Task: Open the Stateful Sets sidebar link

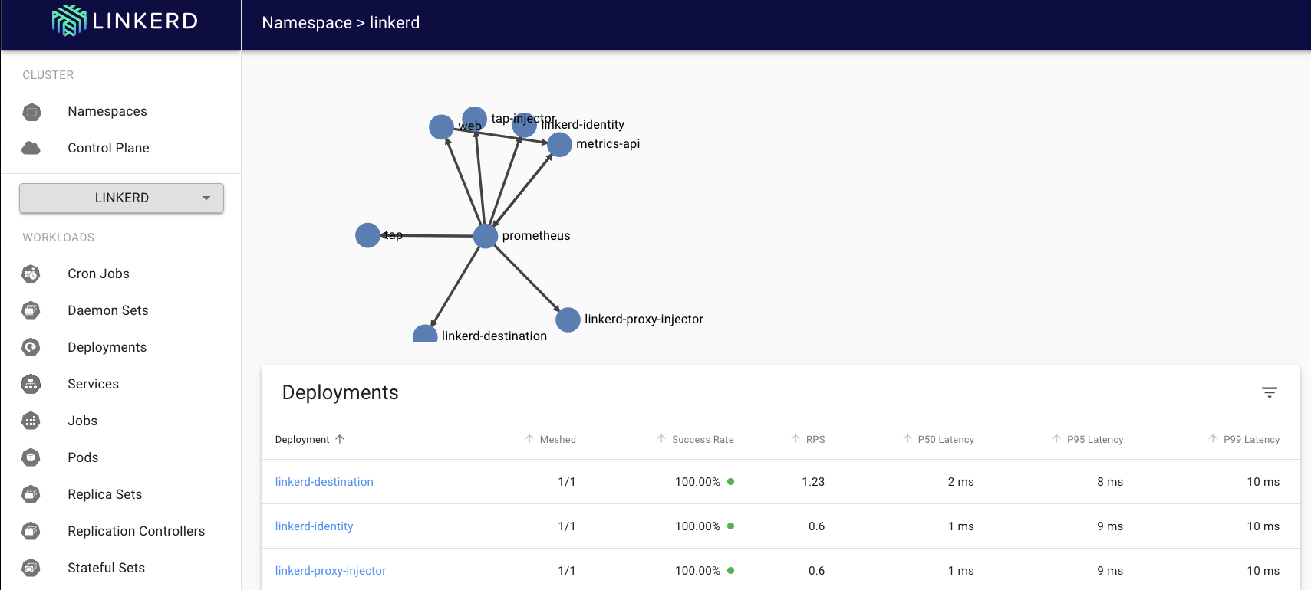Action: tap(106, 568)
